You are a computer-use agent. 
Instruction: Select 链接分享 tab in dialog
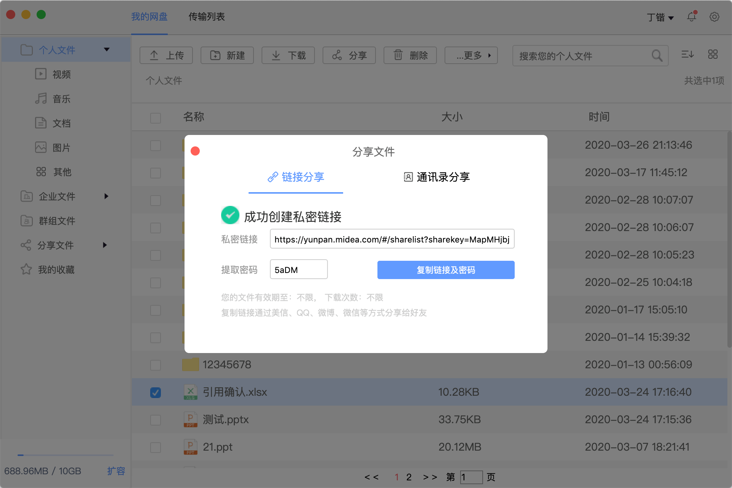[296, 177]
